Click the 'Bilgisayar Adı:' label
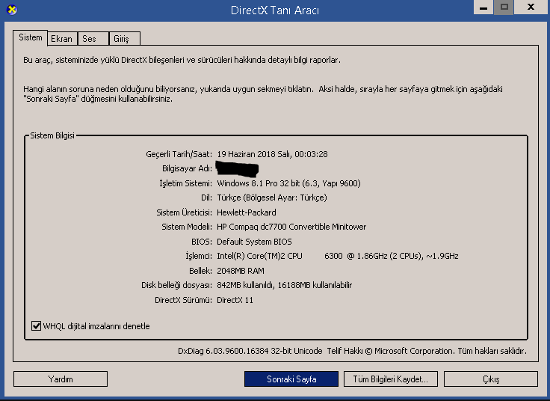550x401 pixels. pos(187,168)
